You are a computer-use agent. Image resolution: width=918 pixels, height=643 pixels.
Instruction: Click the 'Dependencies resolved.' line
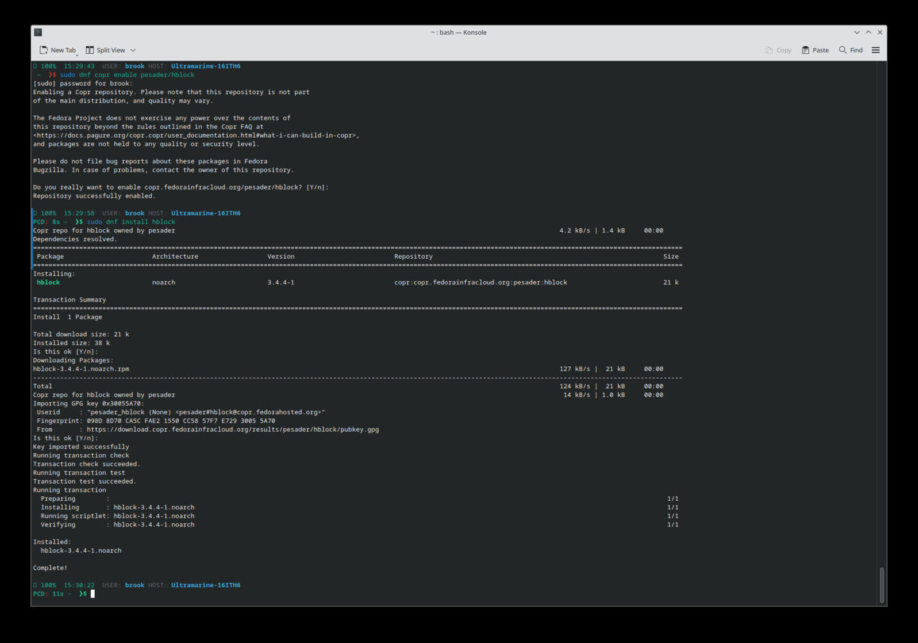(75, 239)
